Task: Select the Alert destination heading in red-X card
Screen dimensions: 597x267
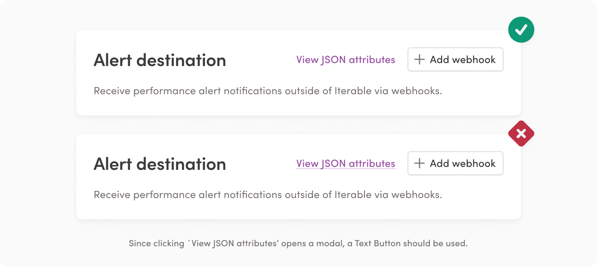Action: (x=160, y=164)
